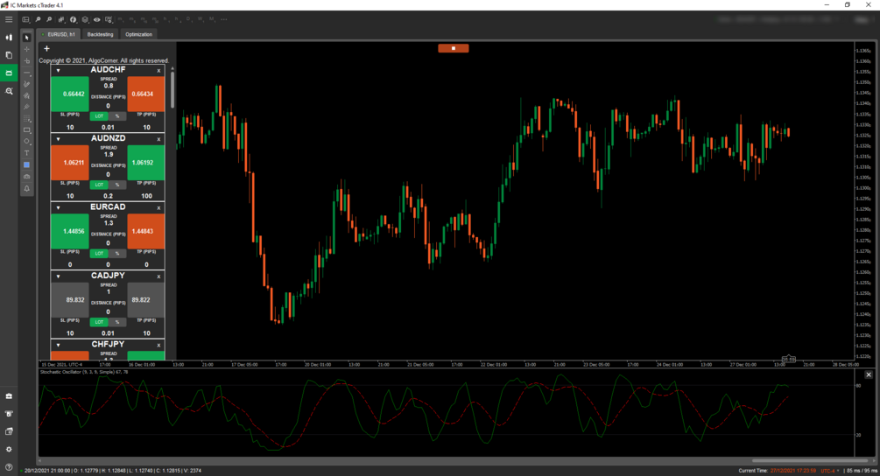Select LOT mode for EURCAD
The width and height of the screenshot is (880, 476).
pyautogui.click(x=99, y=254)
